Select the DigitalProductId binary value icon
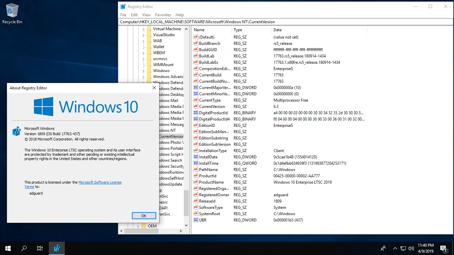 pyautogui.click(x=196, y=113)
